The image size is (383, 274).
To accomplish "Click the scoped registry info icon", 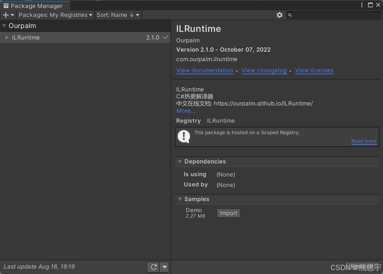I will click(184, 136).
